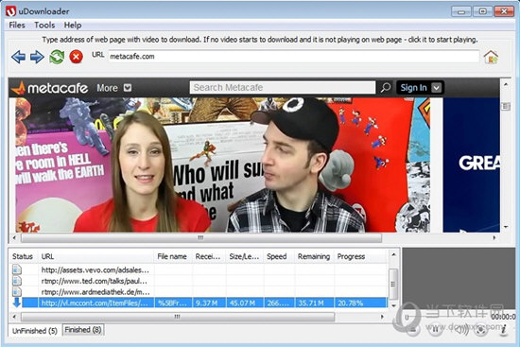Click the 20.78% progress cell
Screen dimensions: 520x347
coord(360,303)
